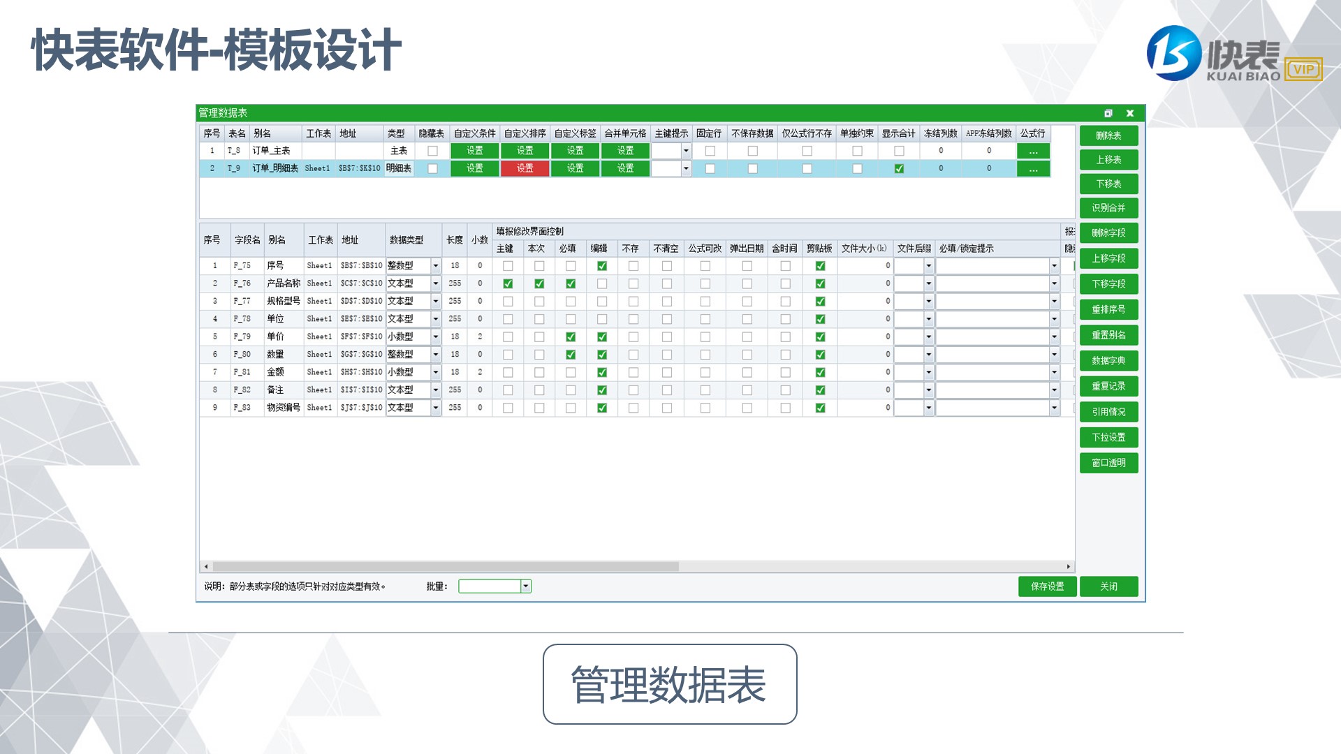Click the 关闭 button

tap(1108, 586)
